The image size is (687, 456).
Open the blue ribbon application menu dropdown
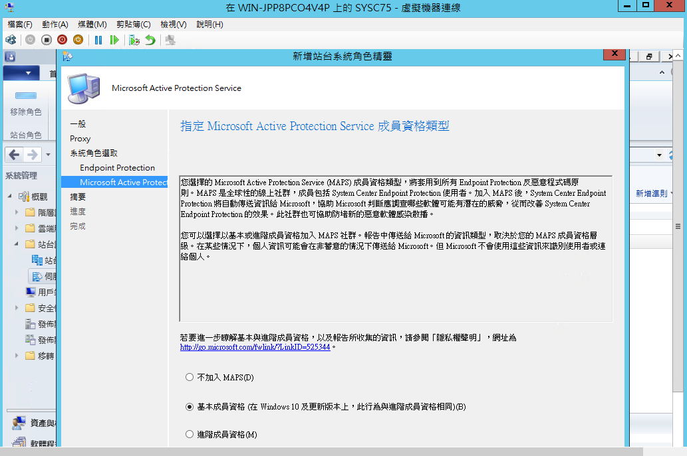click(21, 73)
